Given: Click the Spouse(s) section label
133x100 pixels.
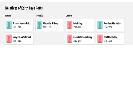Looking at the screenshot, I should tap(39, 16).
